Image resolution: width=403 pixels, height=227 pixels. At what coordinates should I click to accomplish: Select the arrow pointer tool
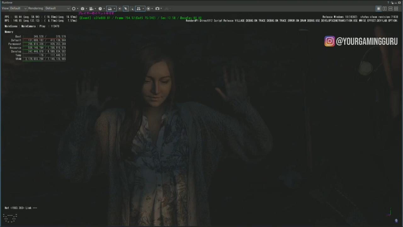(x=126, y=9)
